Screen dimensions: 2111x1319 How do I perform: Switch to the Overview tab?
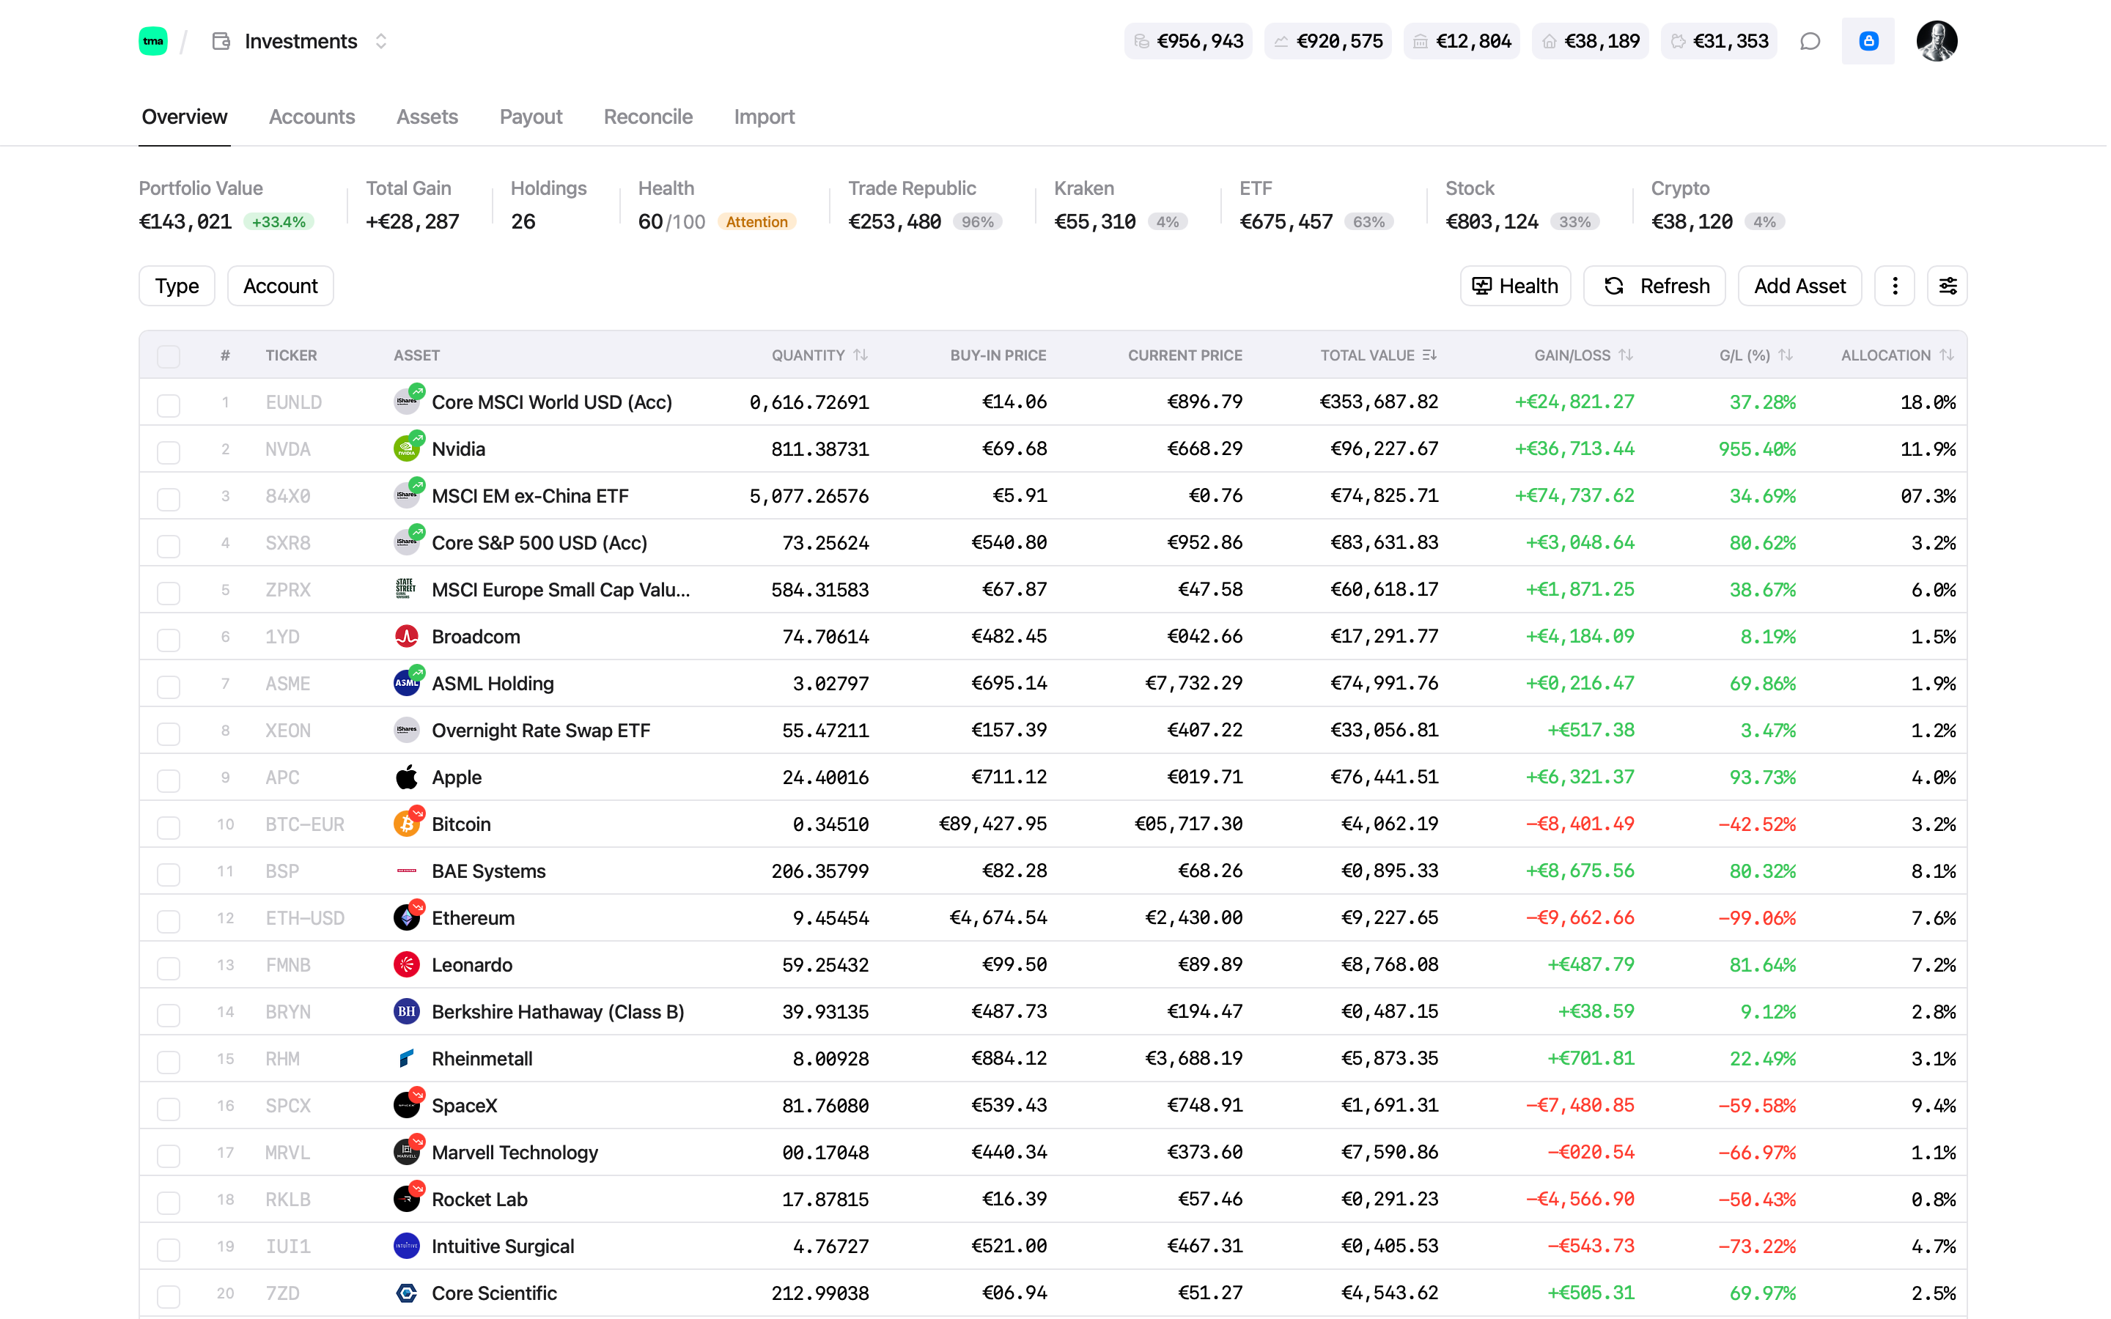coord(185,117)
